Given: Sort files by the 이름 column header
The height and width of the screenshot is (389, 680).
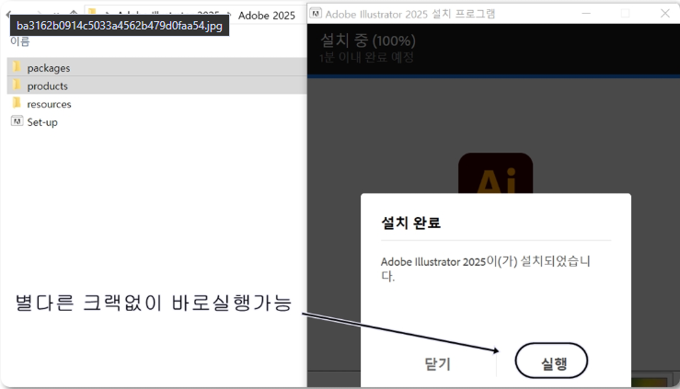Looking at the screenshot, I should click(x=20, y=41).
